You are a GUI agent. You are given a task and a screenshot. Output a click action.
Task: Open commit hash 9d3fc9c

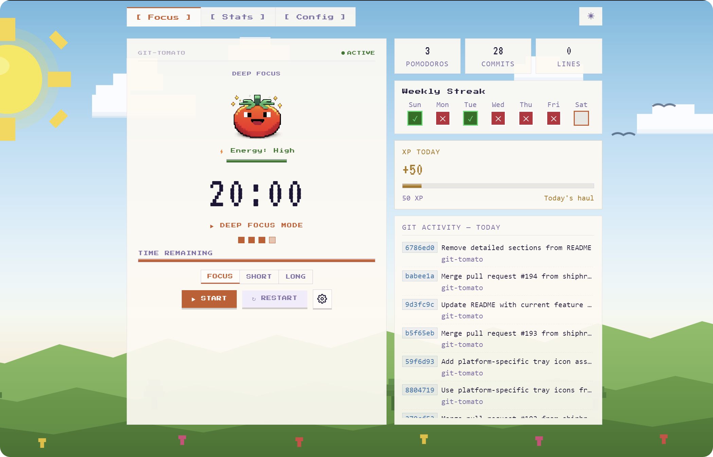point(420,304)
